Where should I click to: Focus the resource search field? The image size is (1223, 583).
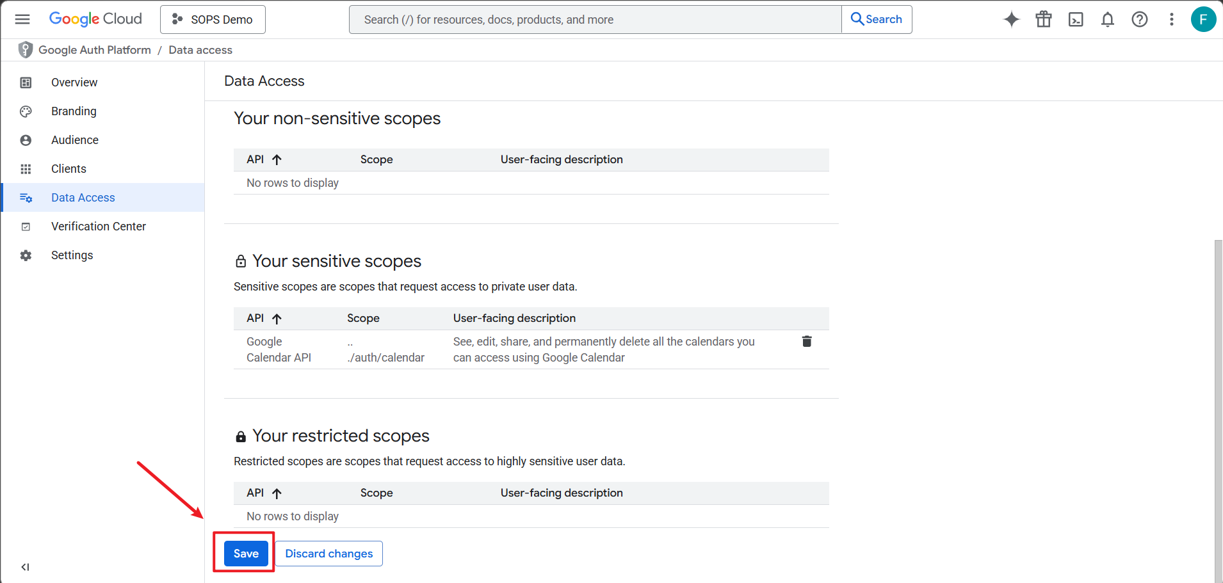point(594,19)
